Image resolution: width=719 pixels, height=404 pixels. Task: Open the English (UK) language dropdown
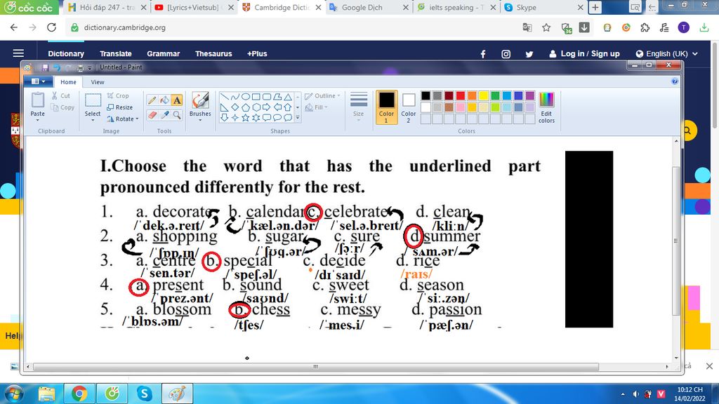(666, 54)
